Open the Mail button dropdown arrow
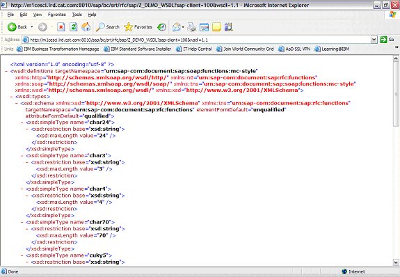 (x=183, y=27)
